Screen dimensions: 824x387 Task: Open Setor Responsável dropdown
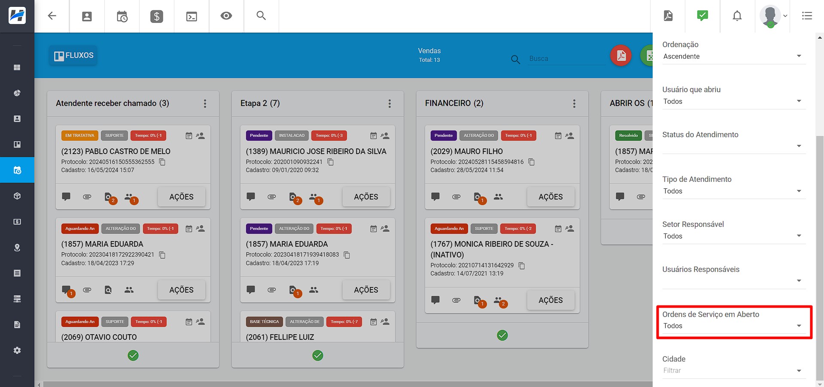click(x=733, y=236)
